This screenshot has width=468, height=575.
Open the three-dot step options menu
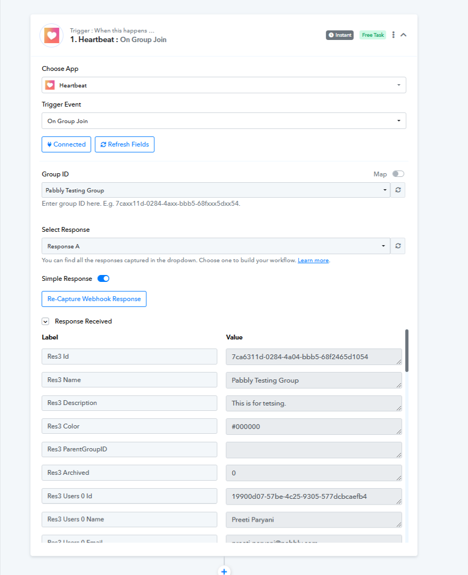coord(393,35)
